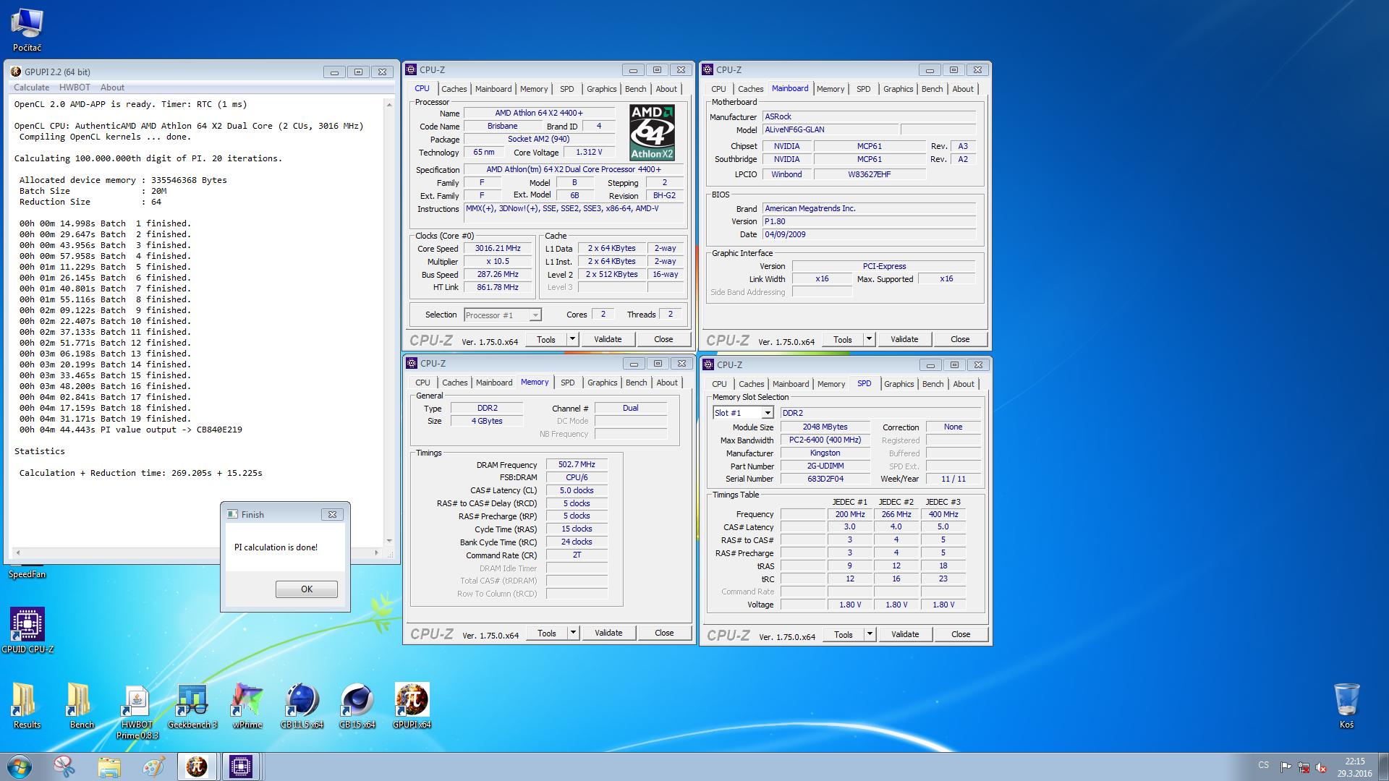
Task: Click the Kingston manufacturer field
Action: pyautogui.click(x=825, y=453)
